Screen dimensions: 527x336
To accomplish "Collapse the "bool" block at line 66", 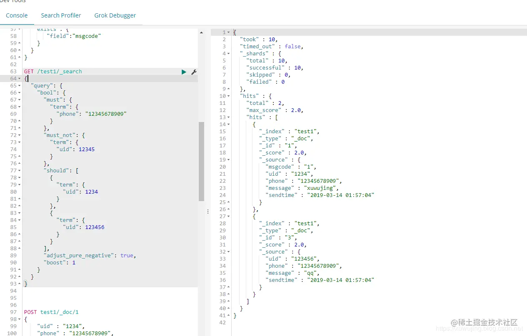I will [x=19, y=93].
